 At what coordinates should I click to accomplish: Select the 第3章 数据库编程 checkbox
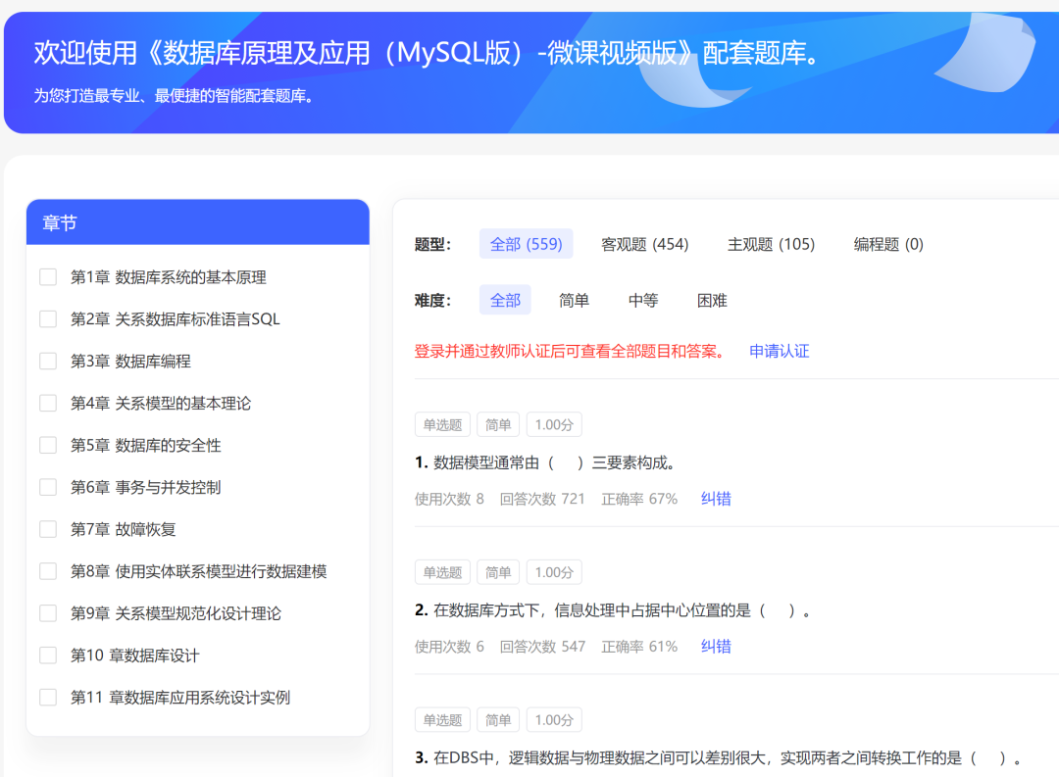click(48, 362)
